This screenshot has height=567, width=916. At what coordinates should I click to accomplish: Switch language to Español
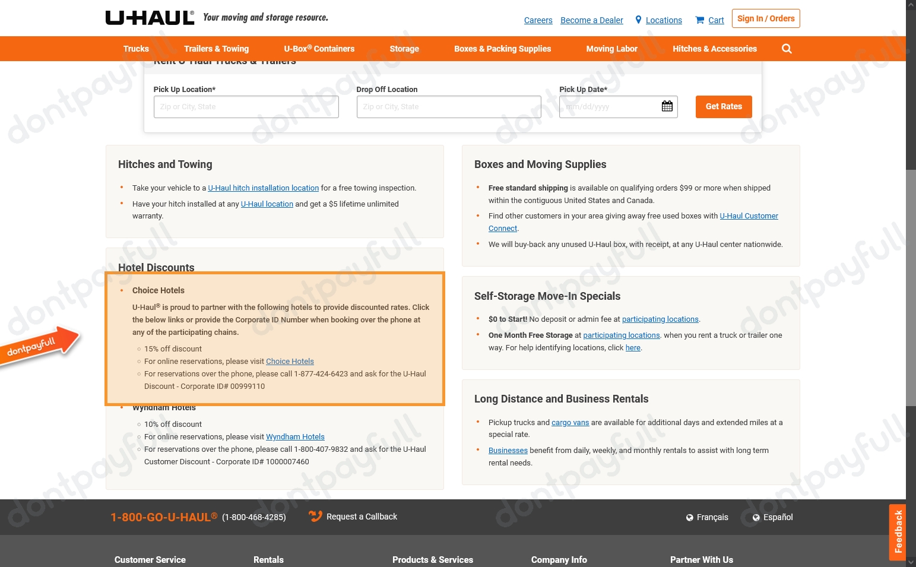[778, 518]
